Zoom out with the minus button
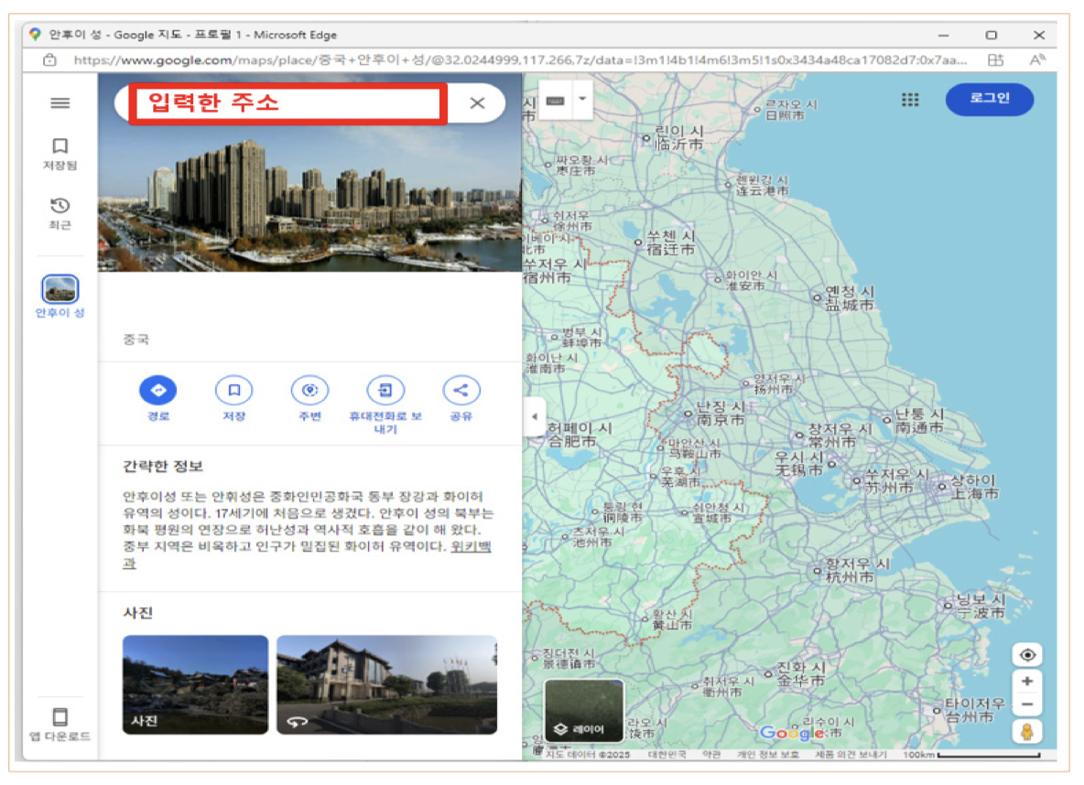The image size is (1084, 785). pos(1027,704)
